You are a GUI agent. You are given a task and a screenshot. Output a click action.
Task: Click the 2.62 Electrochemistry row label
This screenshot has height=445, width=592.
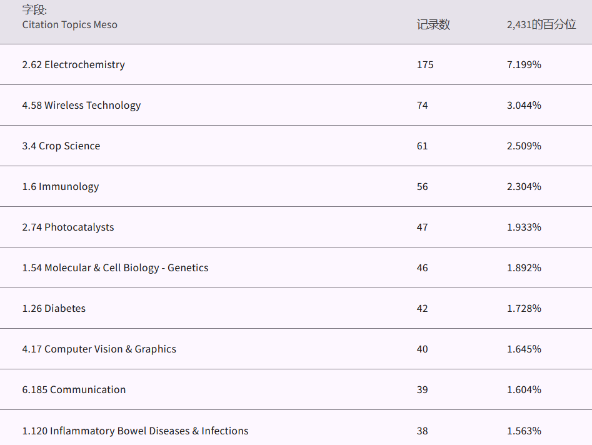click(73, 64)
